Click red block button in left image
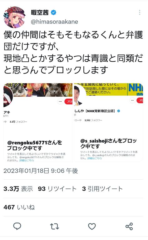Viewport: 148px width, 240px height. tap(68, 101)
